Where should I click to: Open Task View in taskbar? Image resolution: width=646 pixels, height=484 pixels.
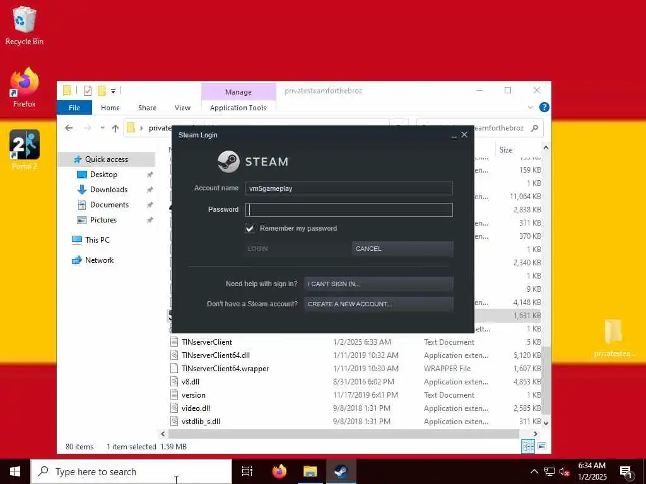pyautogui.click(x=247, y=471)
